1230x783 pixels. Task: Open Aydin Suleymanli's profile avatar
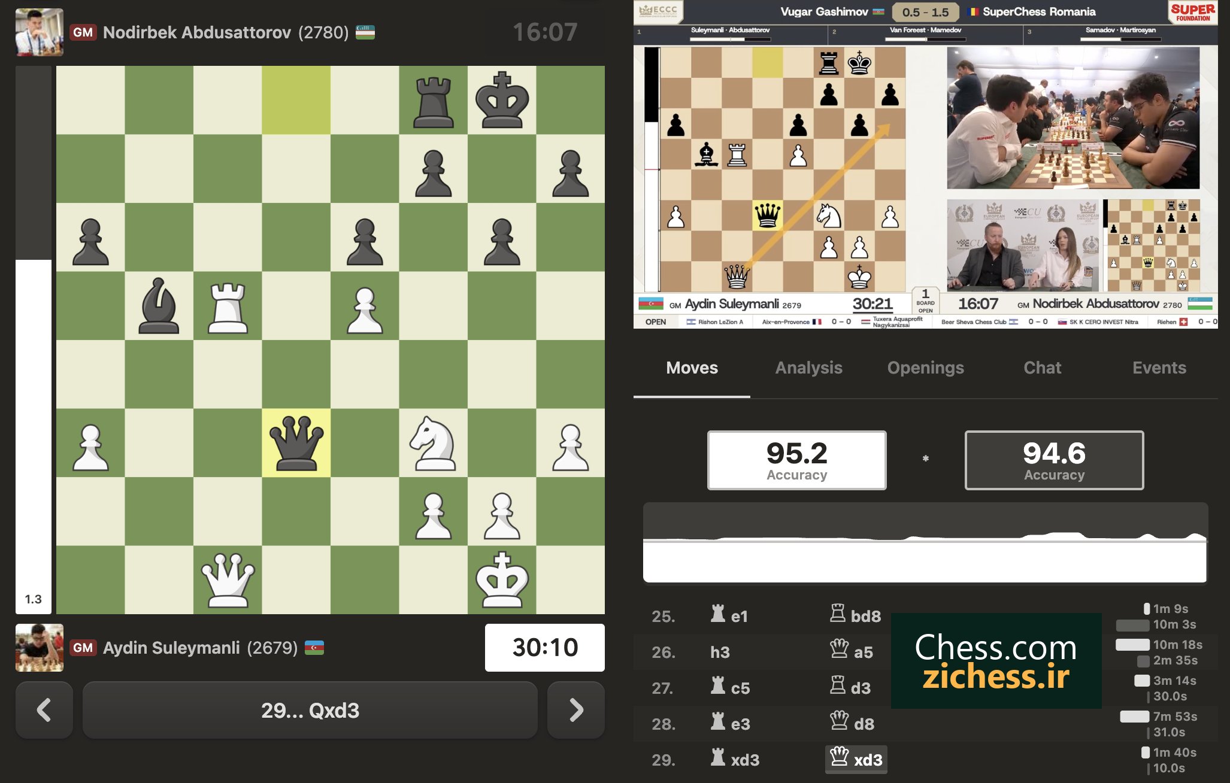tap(40, 648)
